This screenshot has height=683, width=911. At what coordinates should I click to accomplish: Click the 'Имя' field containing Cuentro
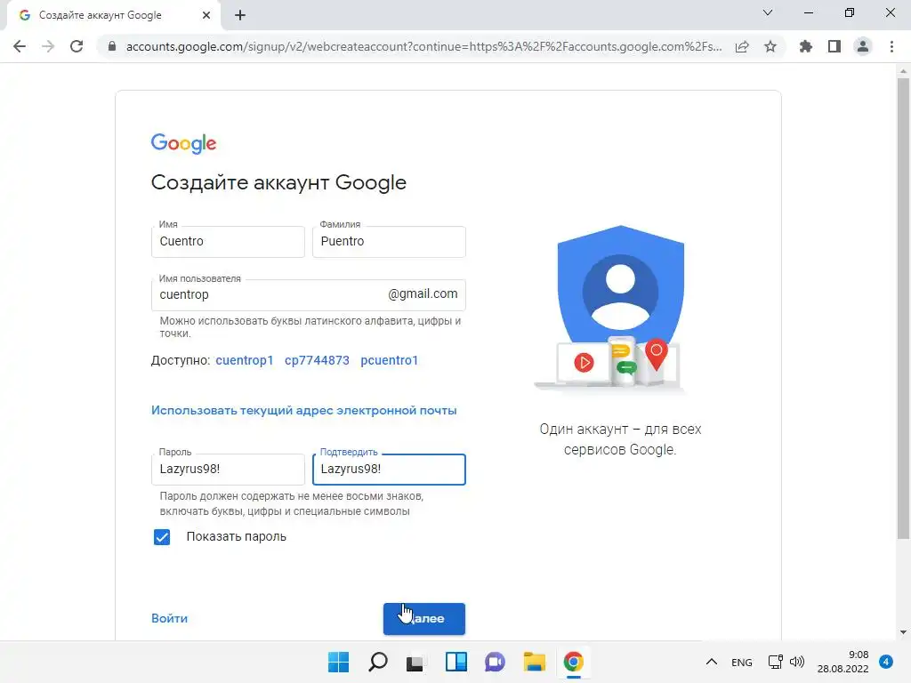point(228,242)
